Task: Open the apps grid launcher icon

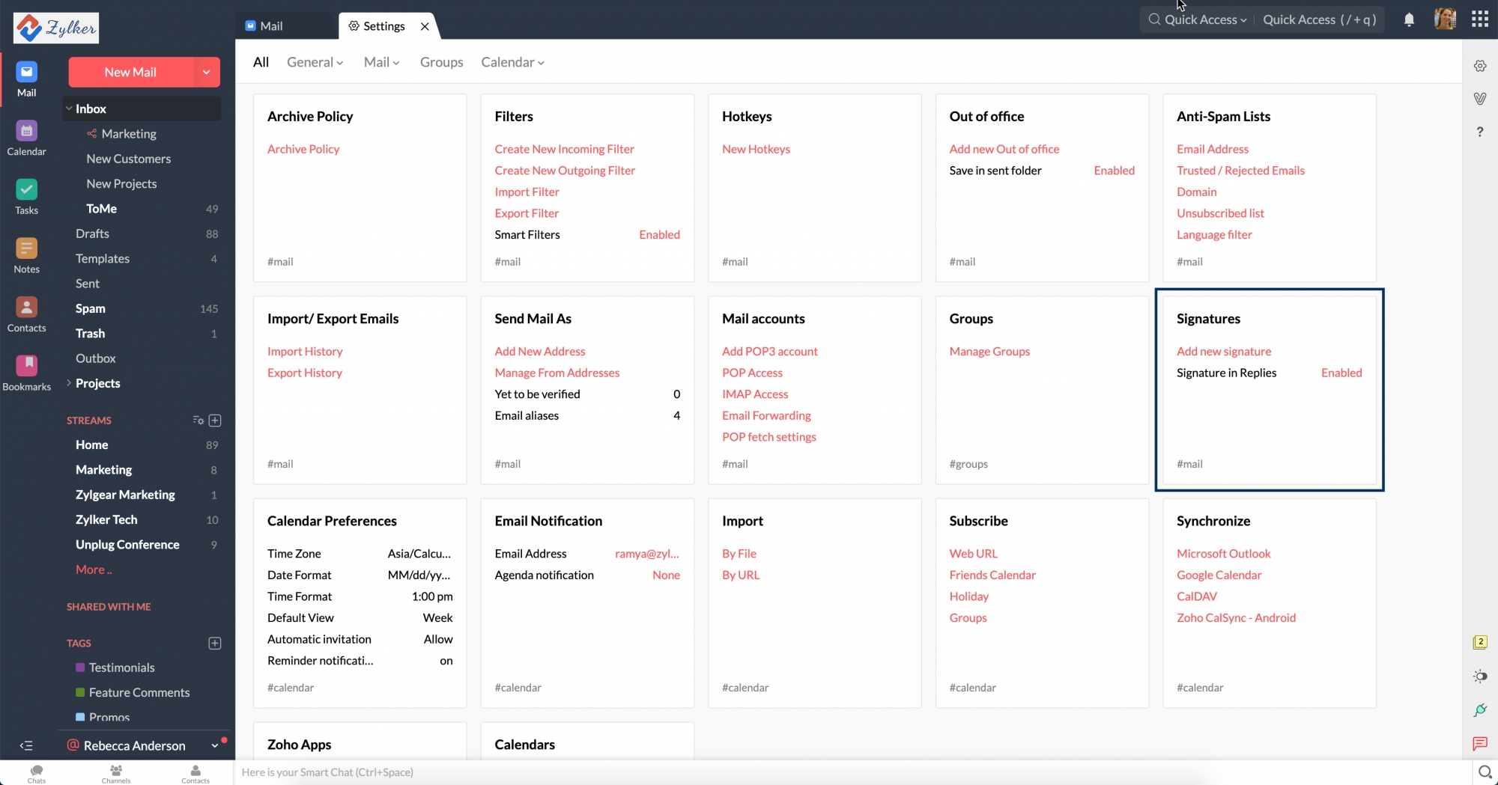Action: pyautogui.click(x=1480, y=19)
